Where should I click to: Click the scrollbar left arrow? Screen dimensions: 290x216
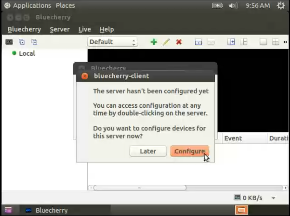[x=91, y=188]
